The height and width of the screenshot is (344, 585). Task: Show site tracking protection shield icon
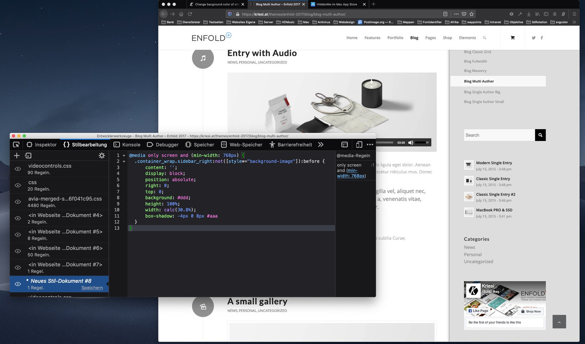point(229,14)
